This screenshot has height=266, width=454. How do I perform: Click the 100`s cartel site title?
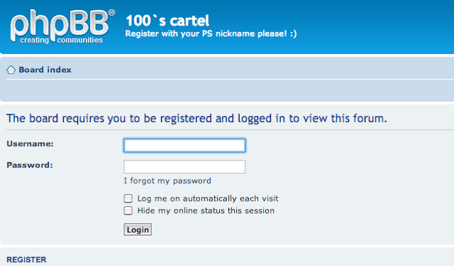[x=167, y=21]
